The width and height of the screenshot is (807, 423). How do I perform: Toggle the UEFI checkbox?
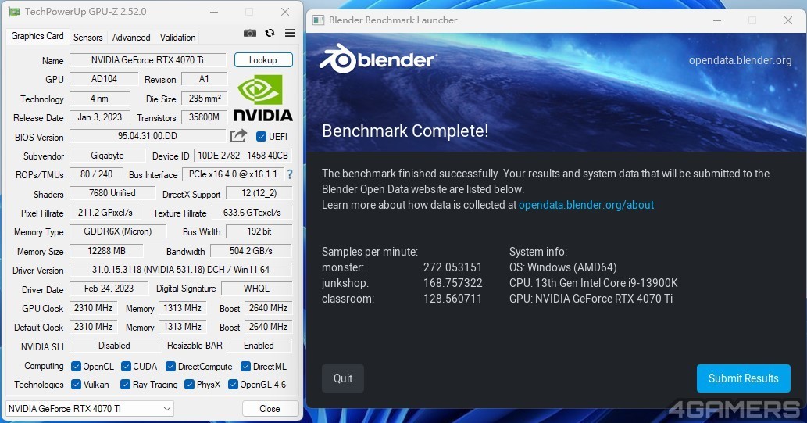point(261,137)
